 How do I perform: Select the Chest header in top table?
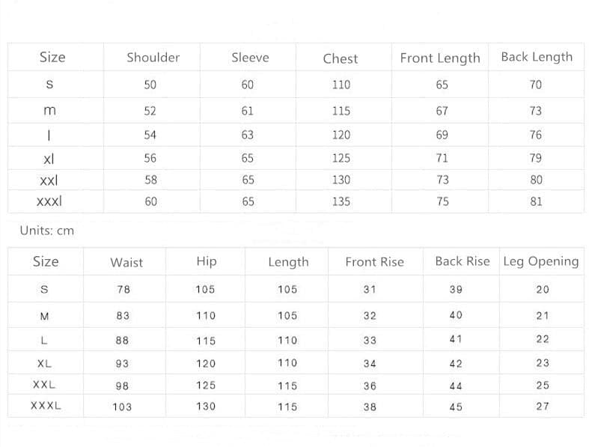click(341, 58)
